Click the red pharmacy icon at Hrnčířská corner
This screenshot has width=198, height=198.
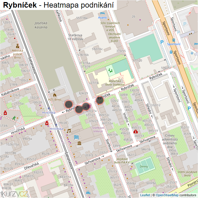(x=47, y=123)
